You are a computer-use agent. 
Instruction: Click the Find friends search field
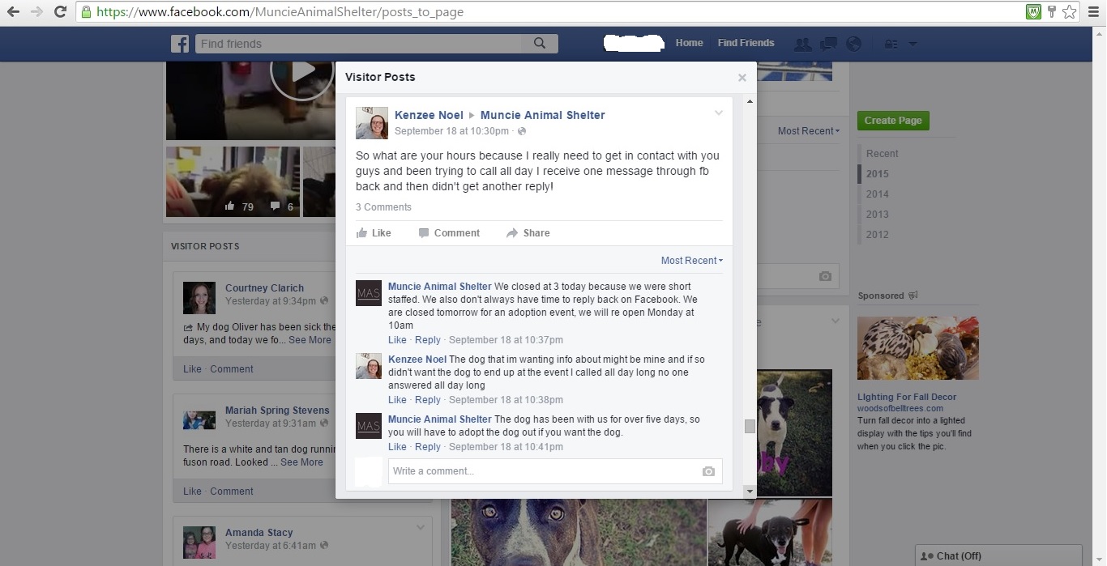pos(359,44)
